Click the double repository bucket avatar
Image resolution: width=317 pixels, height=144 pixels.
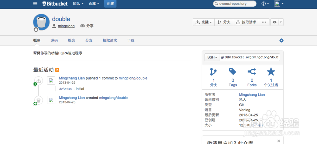point(41,22)
